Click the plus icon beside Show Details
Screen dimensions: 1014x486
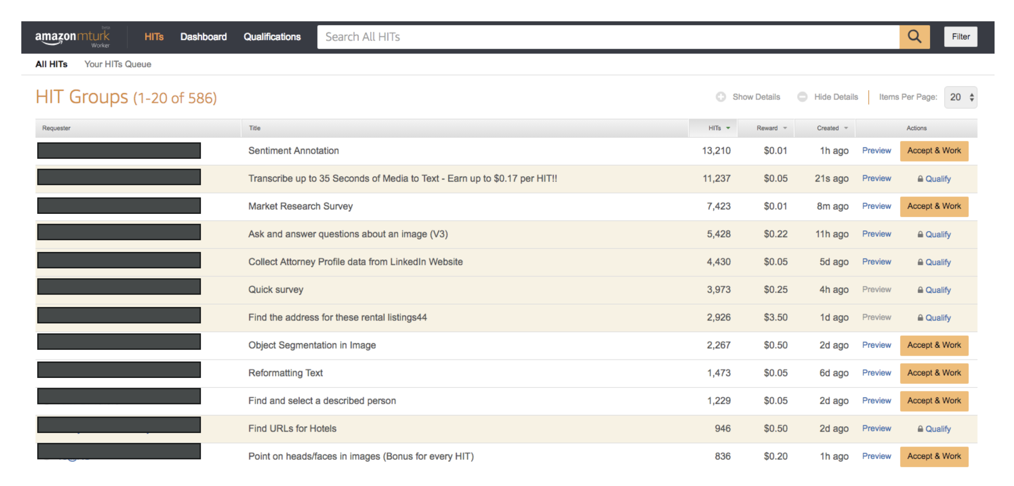[720, 97]
